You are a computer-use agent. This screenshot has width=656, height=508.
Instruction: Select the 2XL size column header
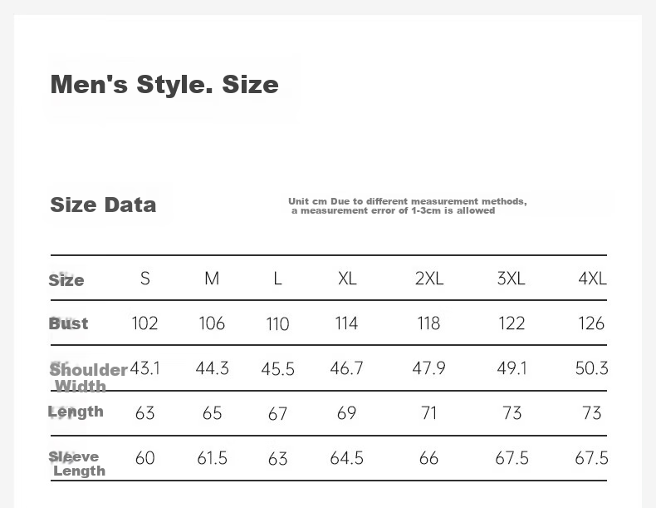(x=429, y=279)
